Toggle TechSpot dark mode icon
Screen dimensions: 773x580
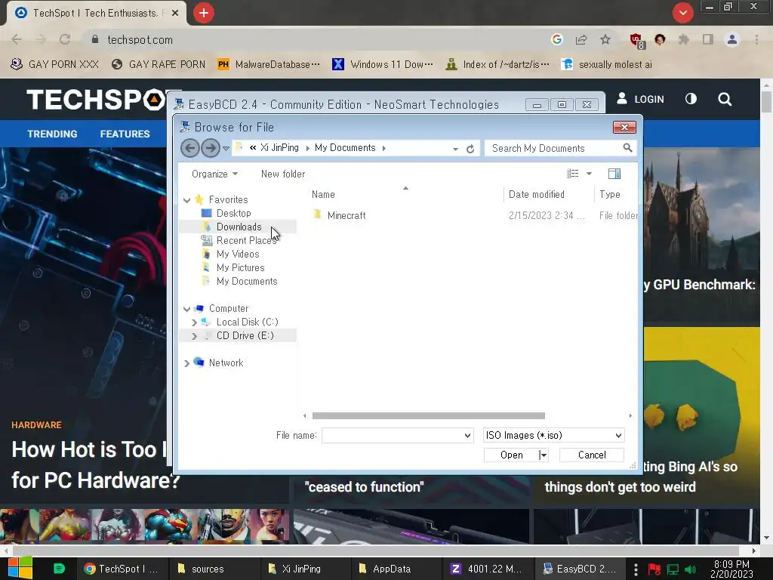coord(691,99)
